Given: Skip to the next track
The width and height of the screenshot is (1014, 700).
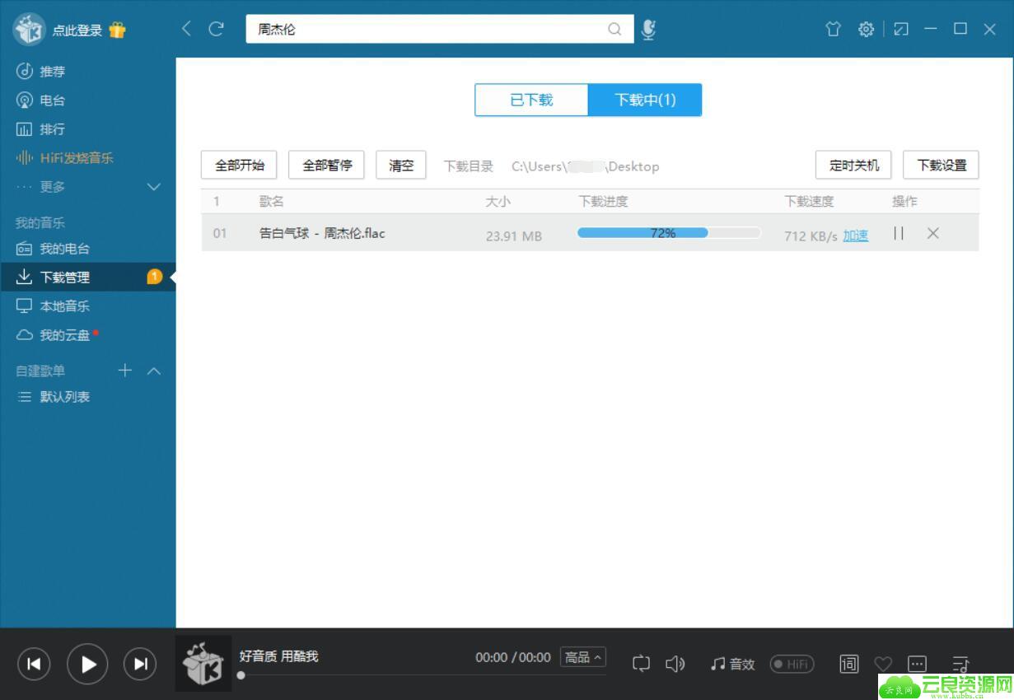Looking at the screenshot, I should pyautogui.click(x=140, y=664).
